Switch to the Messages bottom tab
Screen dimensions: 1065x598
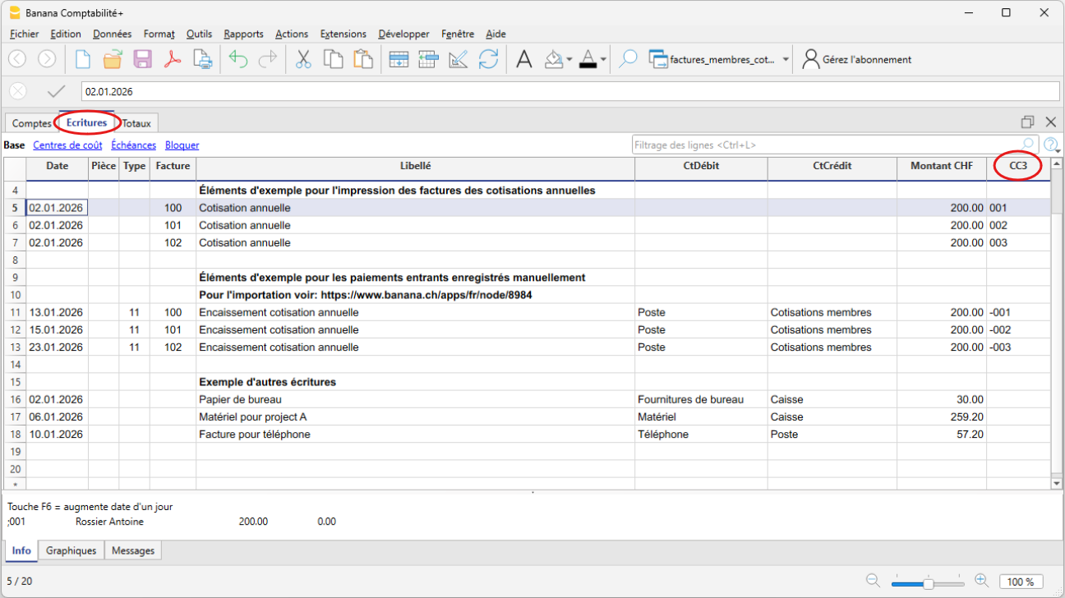point(133,550)
